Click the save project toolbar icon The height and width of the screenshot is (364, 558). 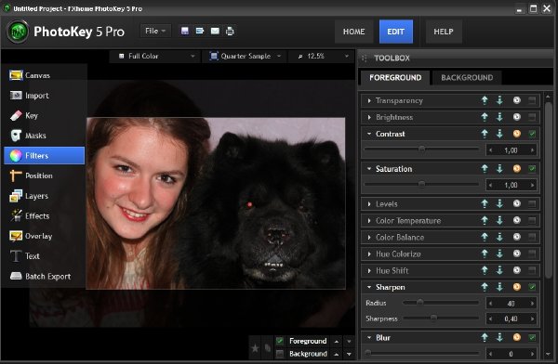pyautogui.click(x=185, y=32)
